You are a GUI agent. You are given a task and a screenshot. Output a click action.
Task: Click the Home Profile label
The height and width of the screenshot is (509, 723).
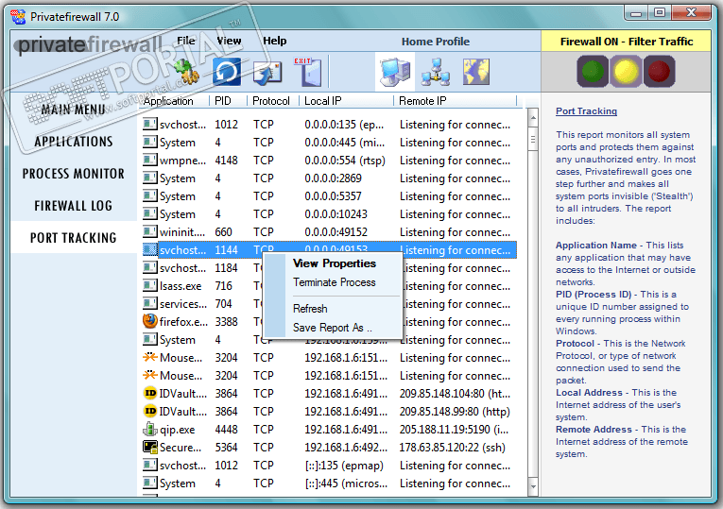(436, 42)
